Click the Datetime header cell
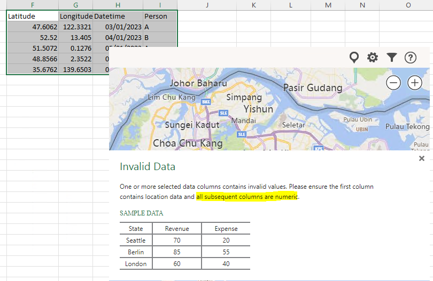 click(118, 16)
